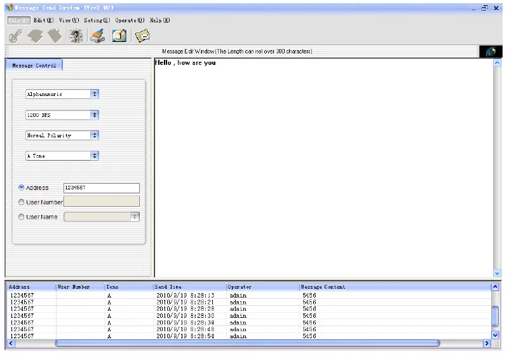Select the User Name radio button
The image size is (507, 356).
[x=22, y=217]
